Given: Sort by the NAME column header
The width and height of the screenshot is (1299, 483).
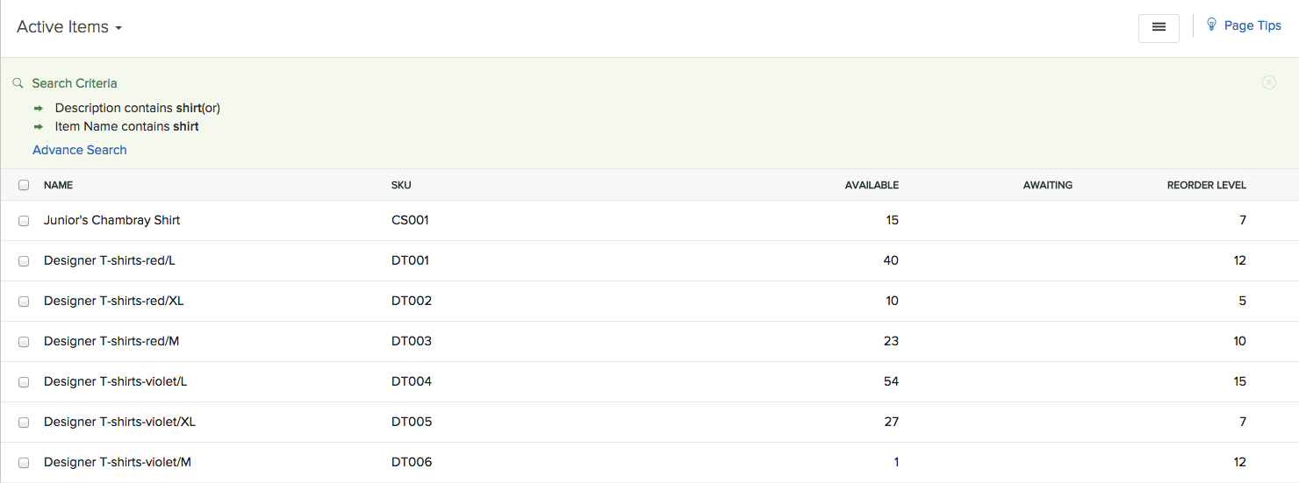Looking at the screenshot, I should (58, 185).
